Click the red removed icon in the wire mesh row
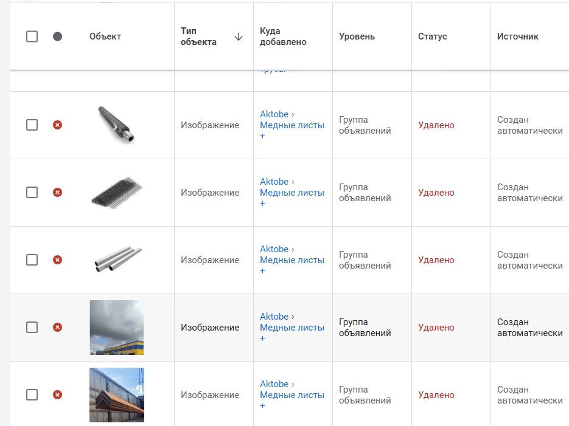Viewport: 569px width, 426px height. 57,193
